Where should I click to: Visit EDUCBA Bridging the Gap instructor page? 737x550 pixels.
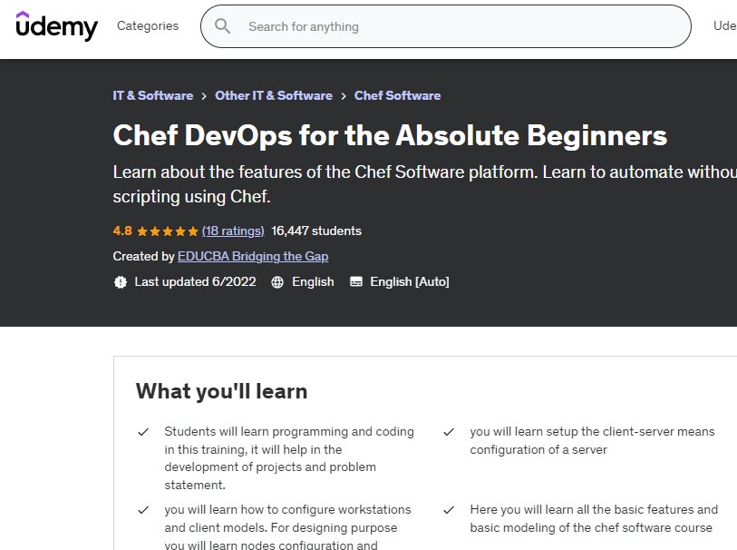[253, 256]
